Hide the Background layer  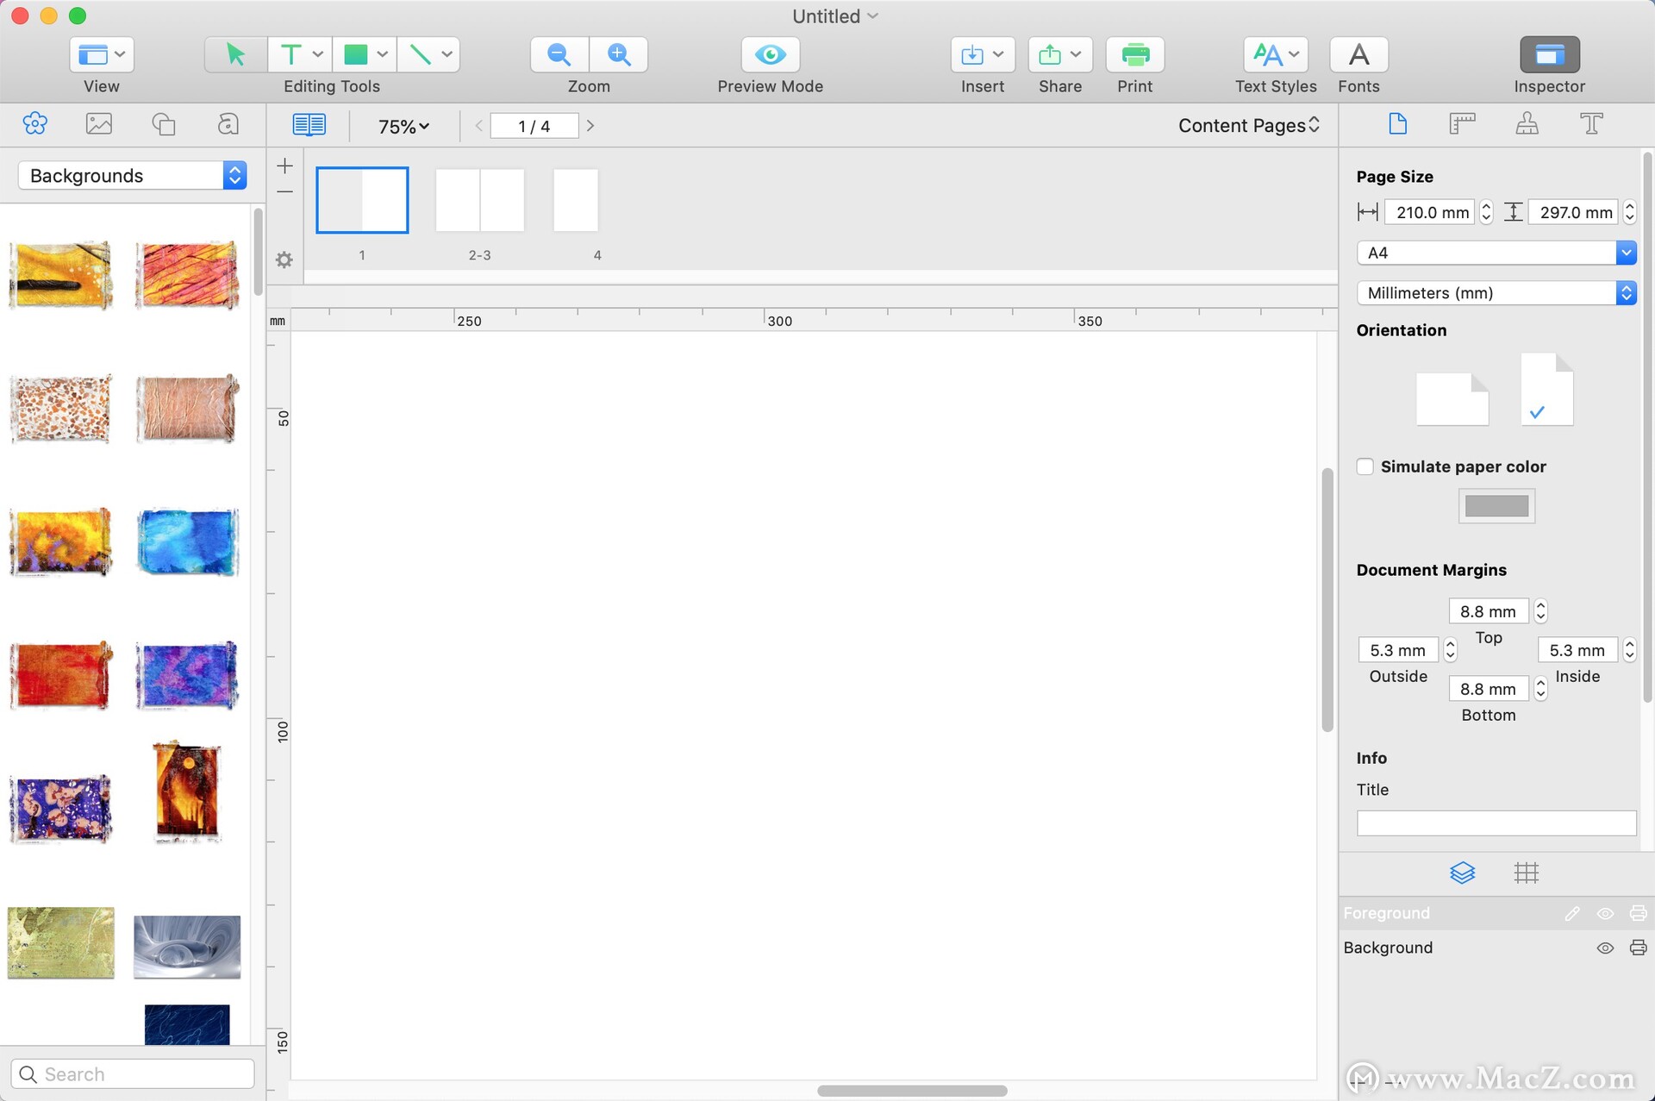tap(1605, 948)
